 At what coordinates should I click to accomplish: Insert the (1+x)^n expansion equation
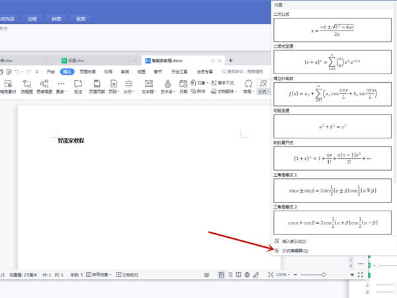332,158
